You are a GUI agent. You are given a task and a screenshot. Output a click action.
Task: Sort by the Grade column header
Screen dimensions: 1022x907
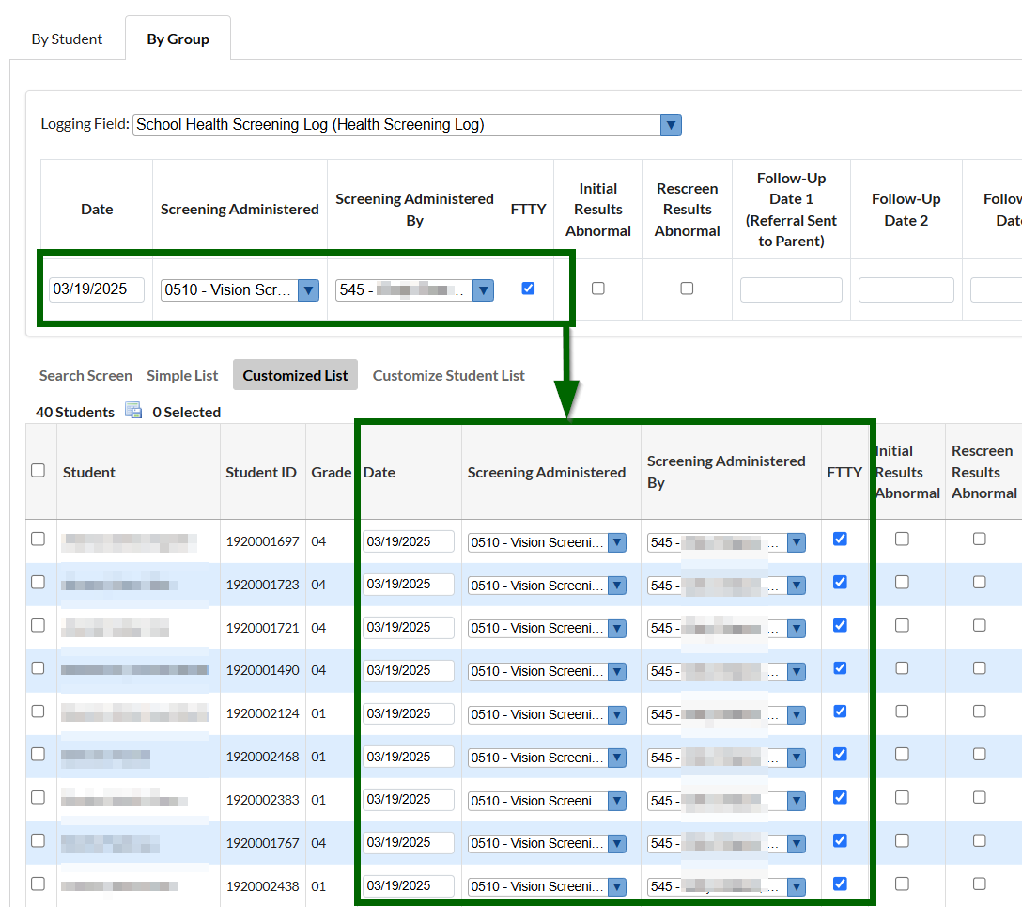[x=331, y=472]
